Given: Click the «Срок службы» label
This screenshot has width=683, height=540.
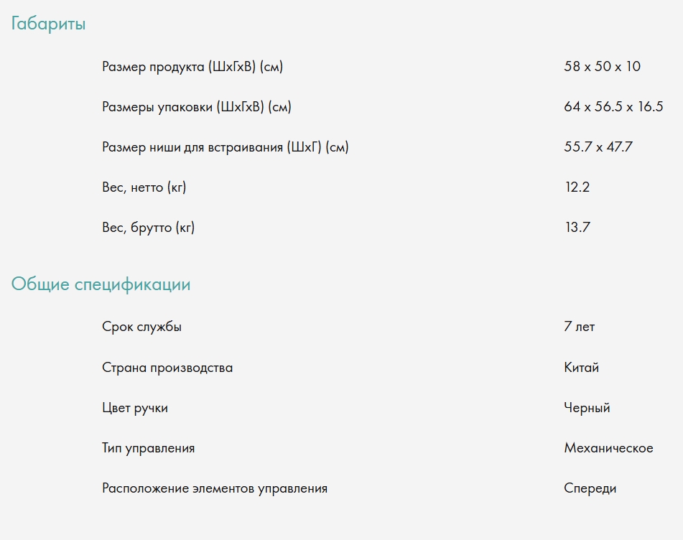Looking at the screenshot, I should [x=141, y=327].
